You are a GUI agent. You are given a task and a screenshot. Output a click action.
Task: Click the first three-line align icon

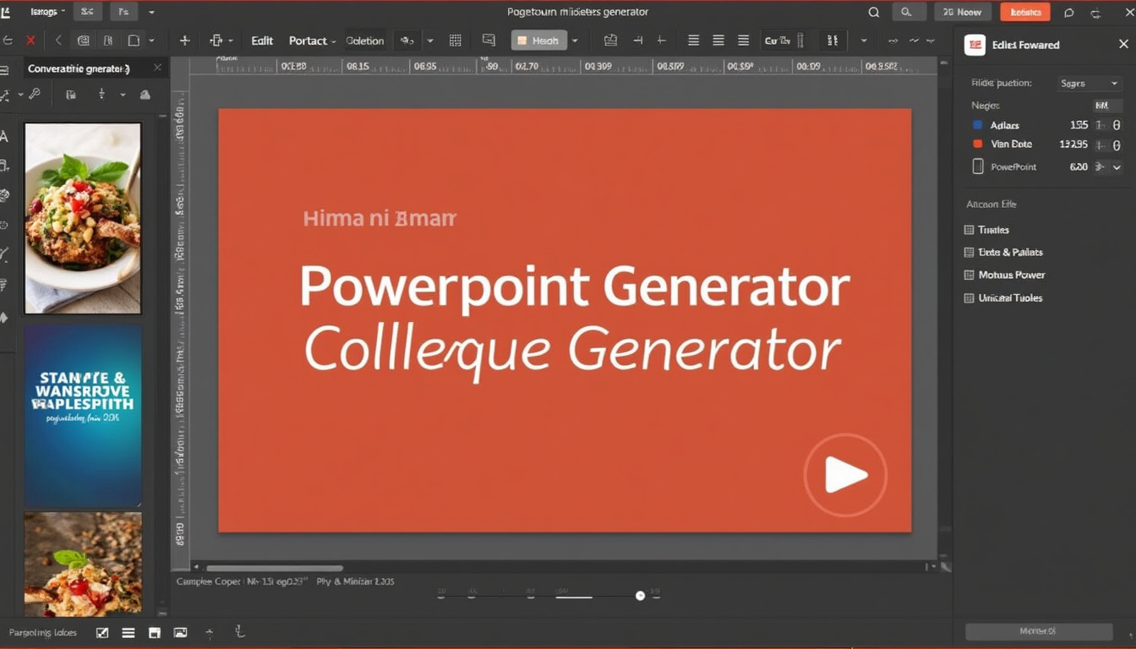pos(693,41)
